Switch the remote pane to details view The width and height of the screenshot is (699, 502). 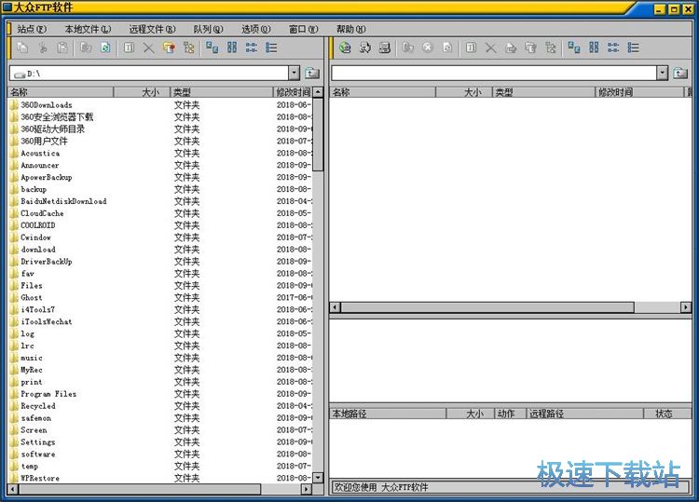pos(633,47)
